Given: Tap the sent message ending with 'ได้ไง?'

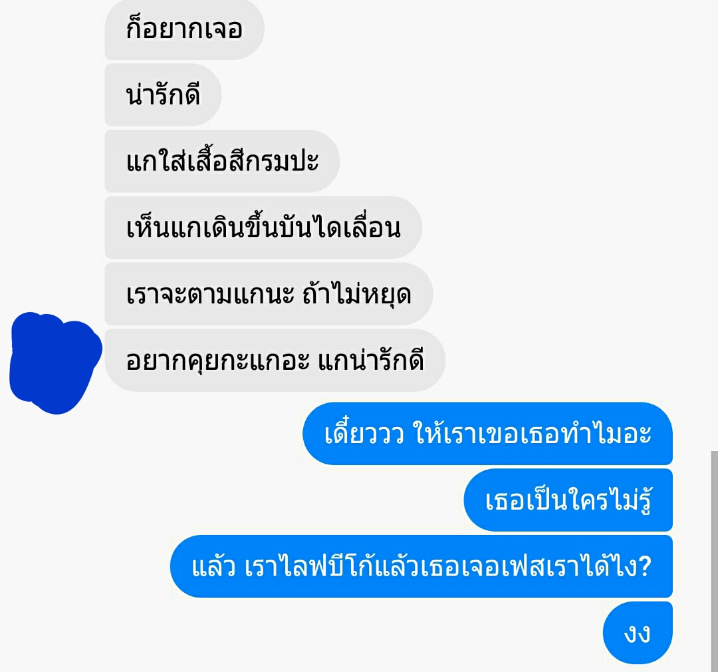Looking at the screenshot, I should coord(421,566).
